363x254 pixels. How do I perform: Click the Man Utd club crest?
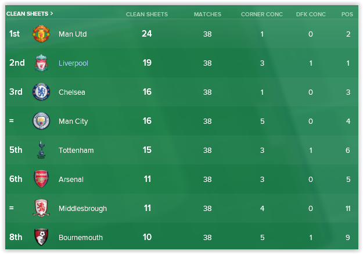click(41, 34)
